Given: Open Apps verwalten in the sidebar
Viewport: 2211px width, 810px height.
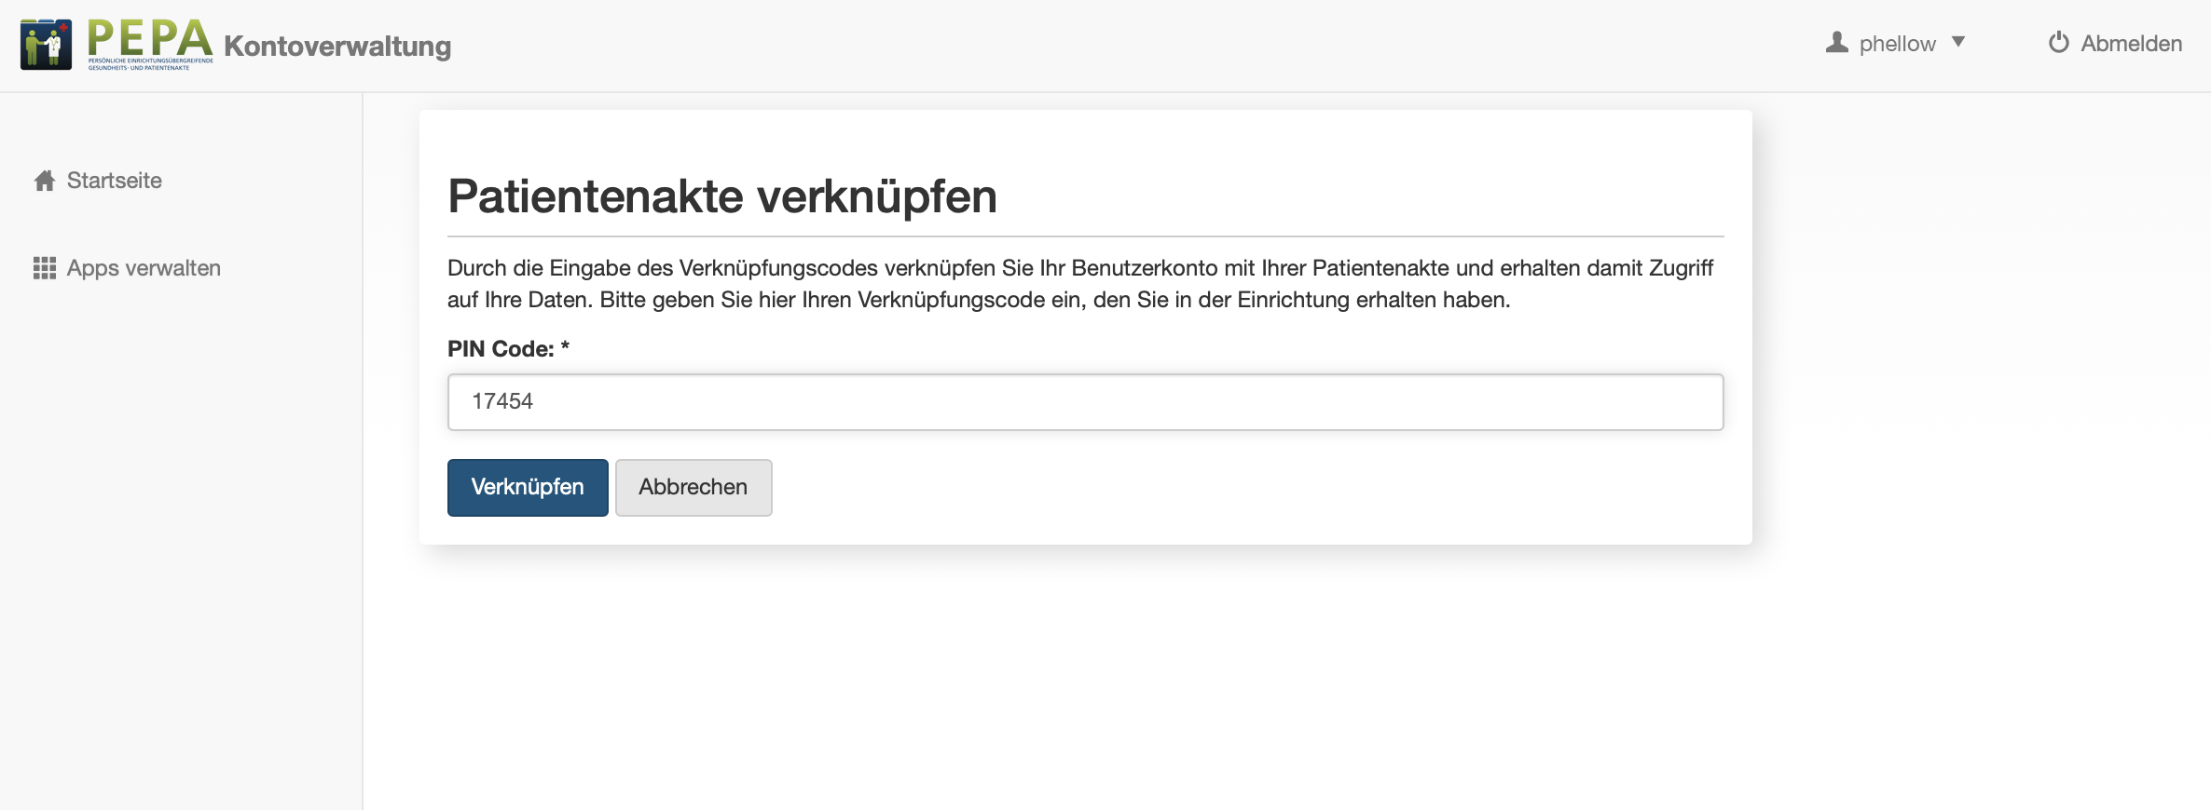Looking at the screenshot, I should 144,268.
